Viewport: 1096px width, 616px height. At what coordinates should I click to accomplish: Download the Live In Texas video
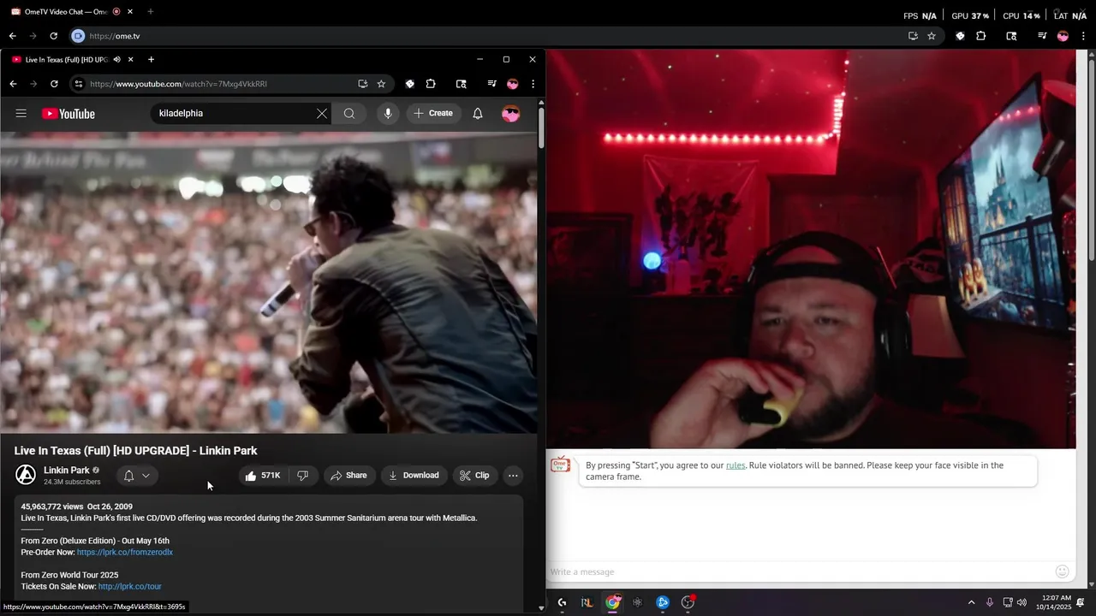tap(414, 476)
